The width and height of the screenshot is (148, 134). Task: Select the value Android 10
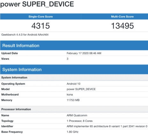73,84
